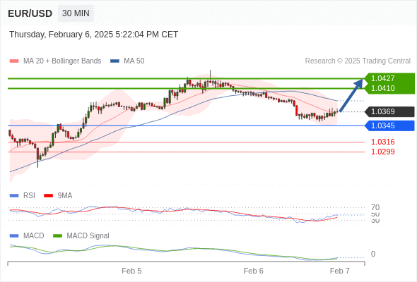Click the 1.0410 green target label
Screen dimensions: 417x282
click(x=382, y=88)
